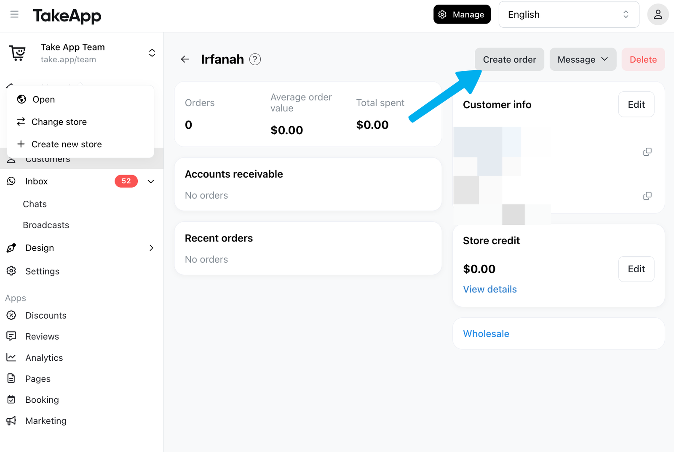Viewport: 674px width, 452px height.
Task: Open the View details link under Store credit
Action: [489, 289]
